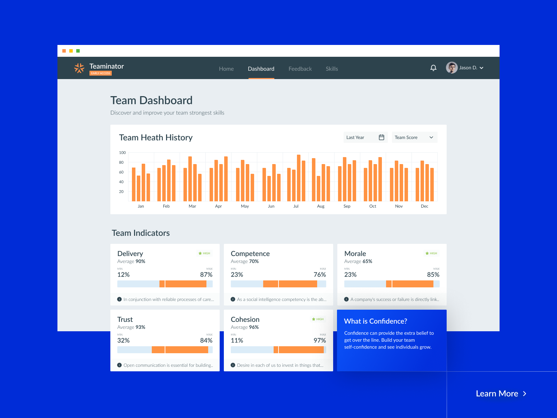This screenshot has width=557, height=418.
Task: Open the Team Score dropdown
Action: tap(414, 137)
